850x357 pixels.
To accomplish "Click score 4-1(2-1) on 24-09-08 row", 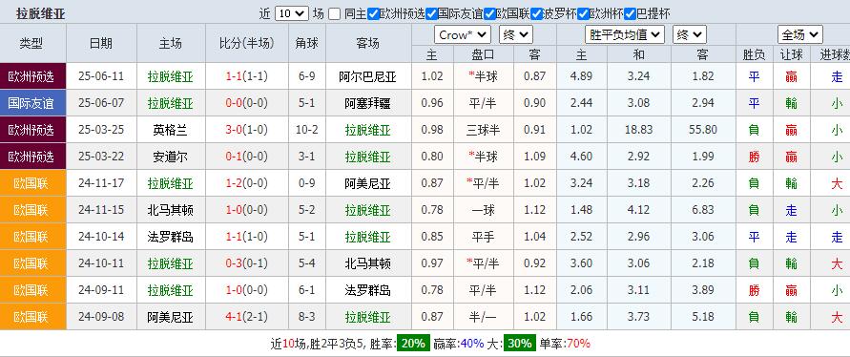I will click(247, 317).
